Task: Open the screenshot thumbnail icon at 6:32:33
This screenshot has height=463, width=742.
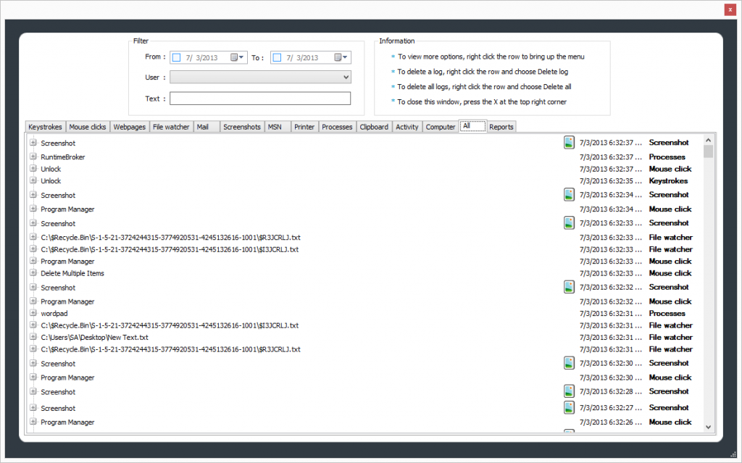Action: 570,223
